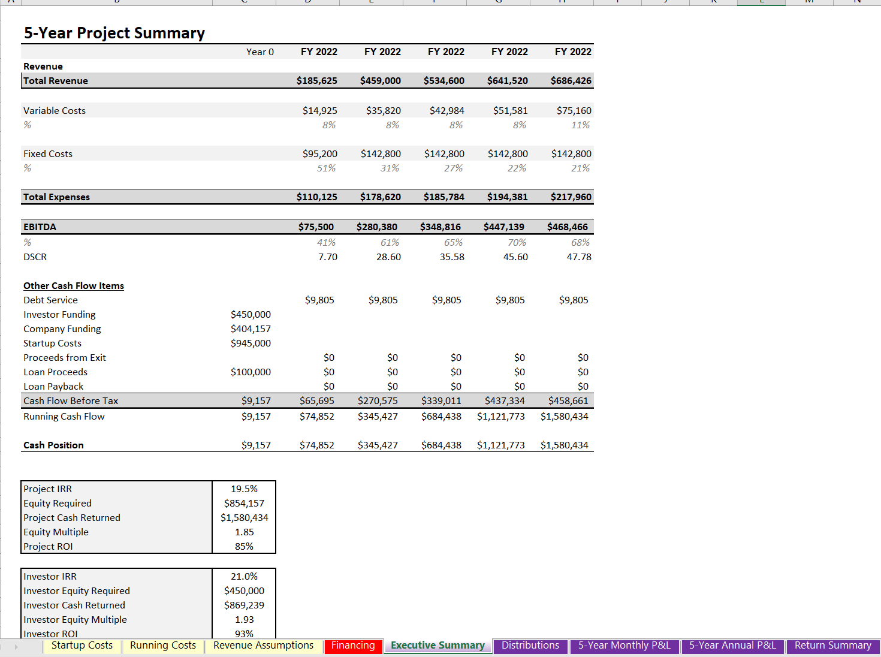Click the Investor ROI row label

[x=50, y=634]
